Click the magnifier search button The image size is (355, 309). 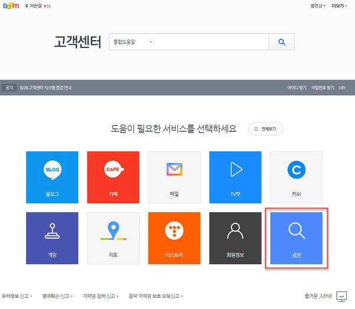point(282,42)
